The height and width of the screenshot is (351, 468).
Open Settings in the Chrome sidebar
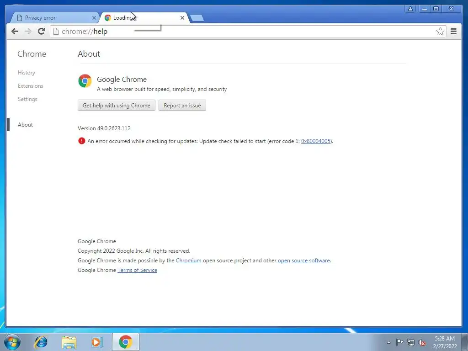pyautogui.click(x=27, y=99)
